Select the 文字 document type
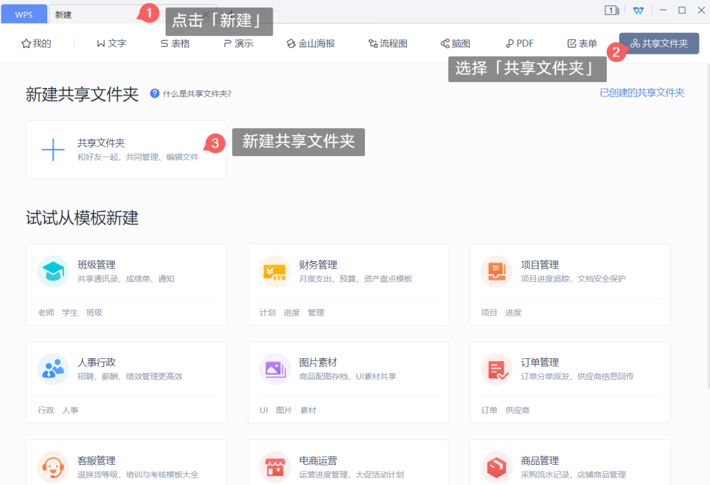 click(111, 43)
